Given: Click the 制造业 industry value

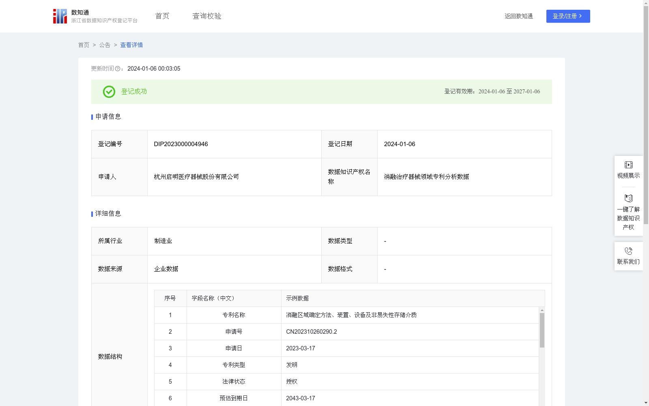Looking at the screenshot, I should tap(163, 241).
